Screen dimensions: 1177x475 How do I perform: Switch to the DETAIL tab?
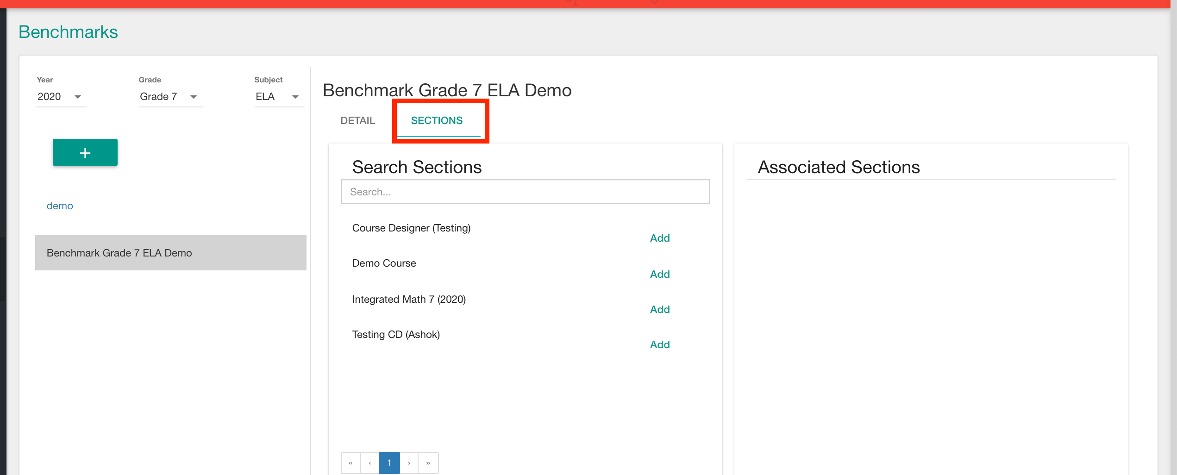[357, 121]
